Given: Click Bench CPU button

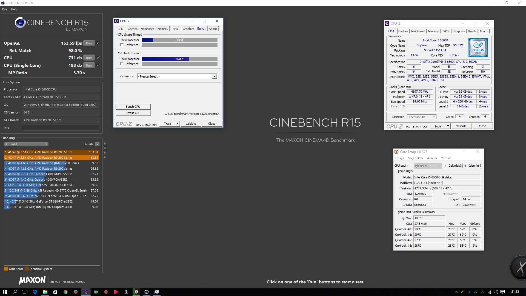Looking at the screenshot, I should (x=133, y=107).
